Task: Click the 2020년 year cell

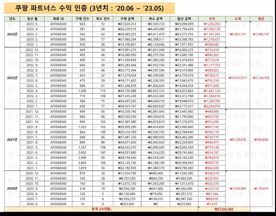Action: pos(12,188)
